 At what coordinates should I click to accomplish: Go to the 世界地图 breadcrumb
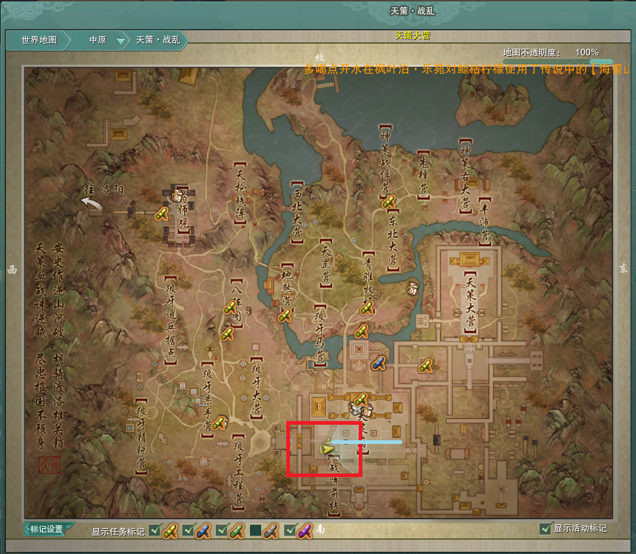point(39,40)
